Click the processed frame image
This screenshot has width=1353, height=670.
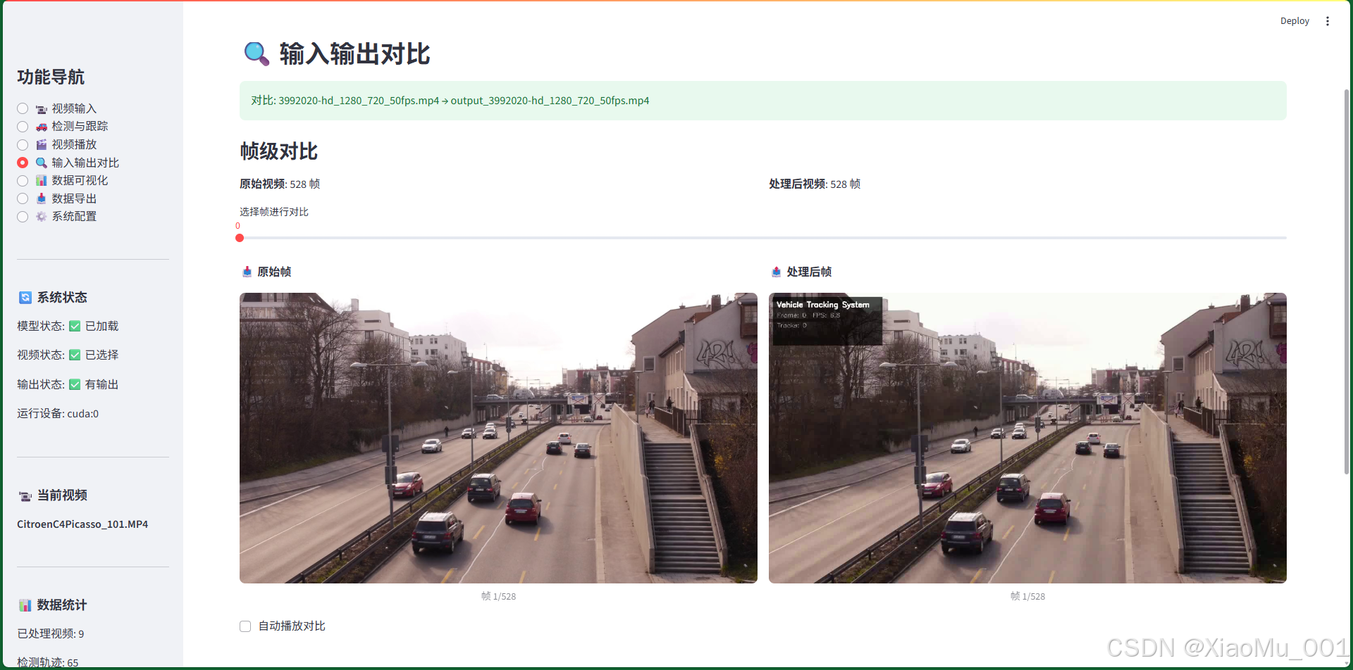coord(1027,438)
